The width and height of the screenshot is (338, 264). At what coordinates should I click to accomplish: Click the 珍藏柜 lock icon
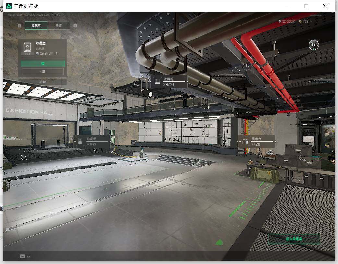[x=80, y=142]
